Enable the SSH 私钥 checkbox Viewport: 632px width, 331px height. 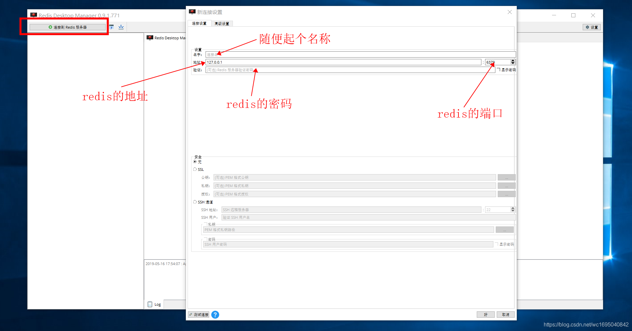coord(206,224)
